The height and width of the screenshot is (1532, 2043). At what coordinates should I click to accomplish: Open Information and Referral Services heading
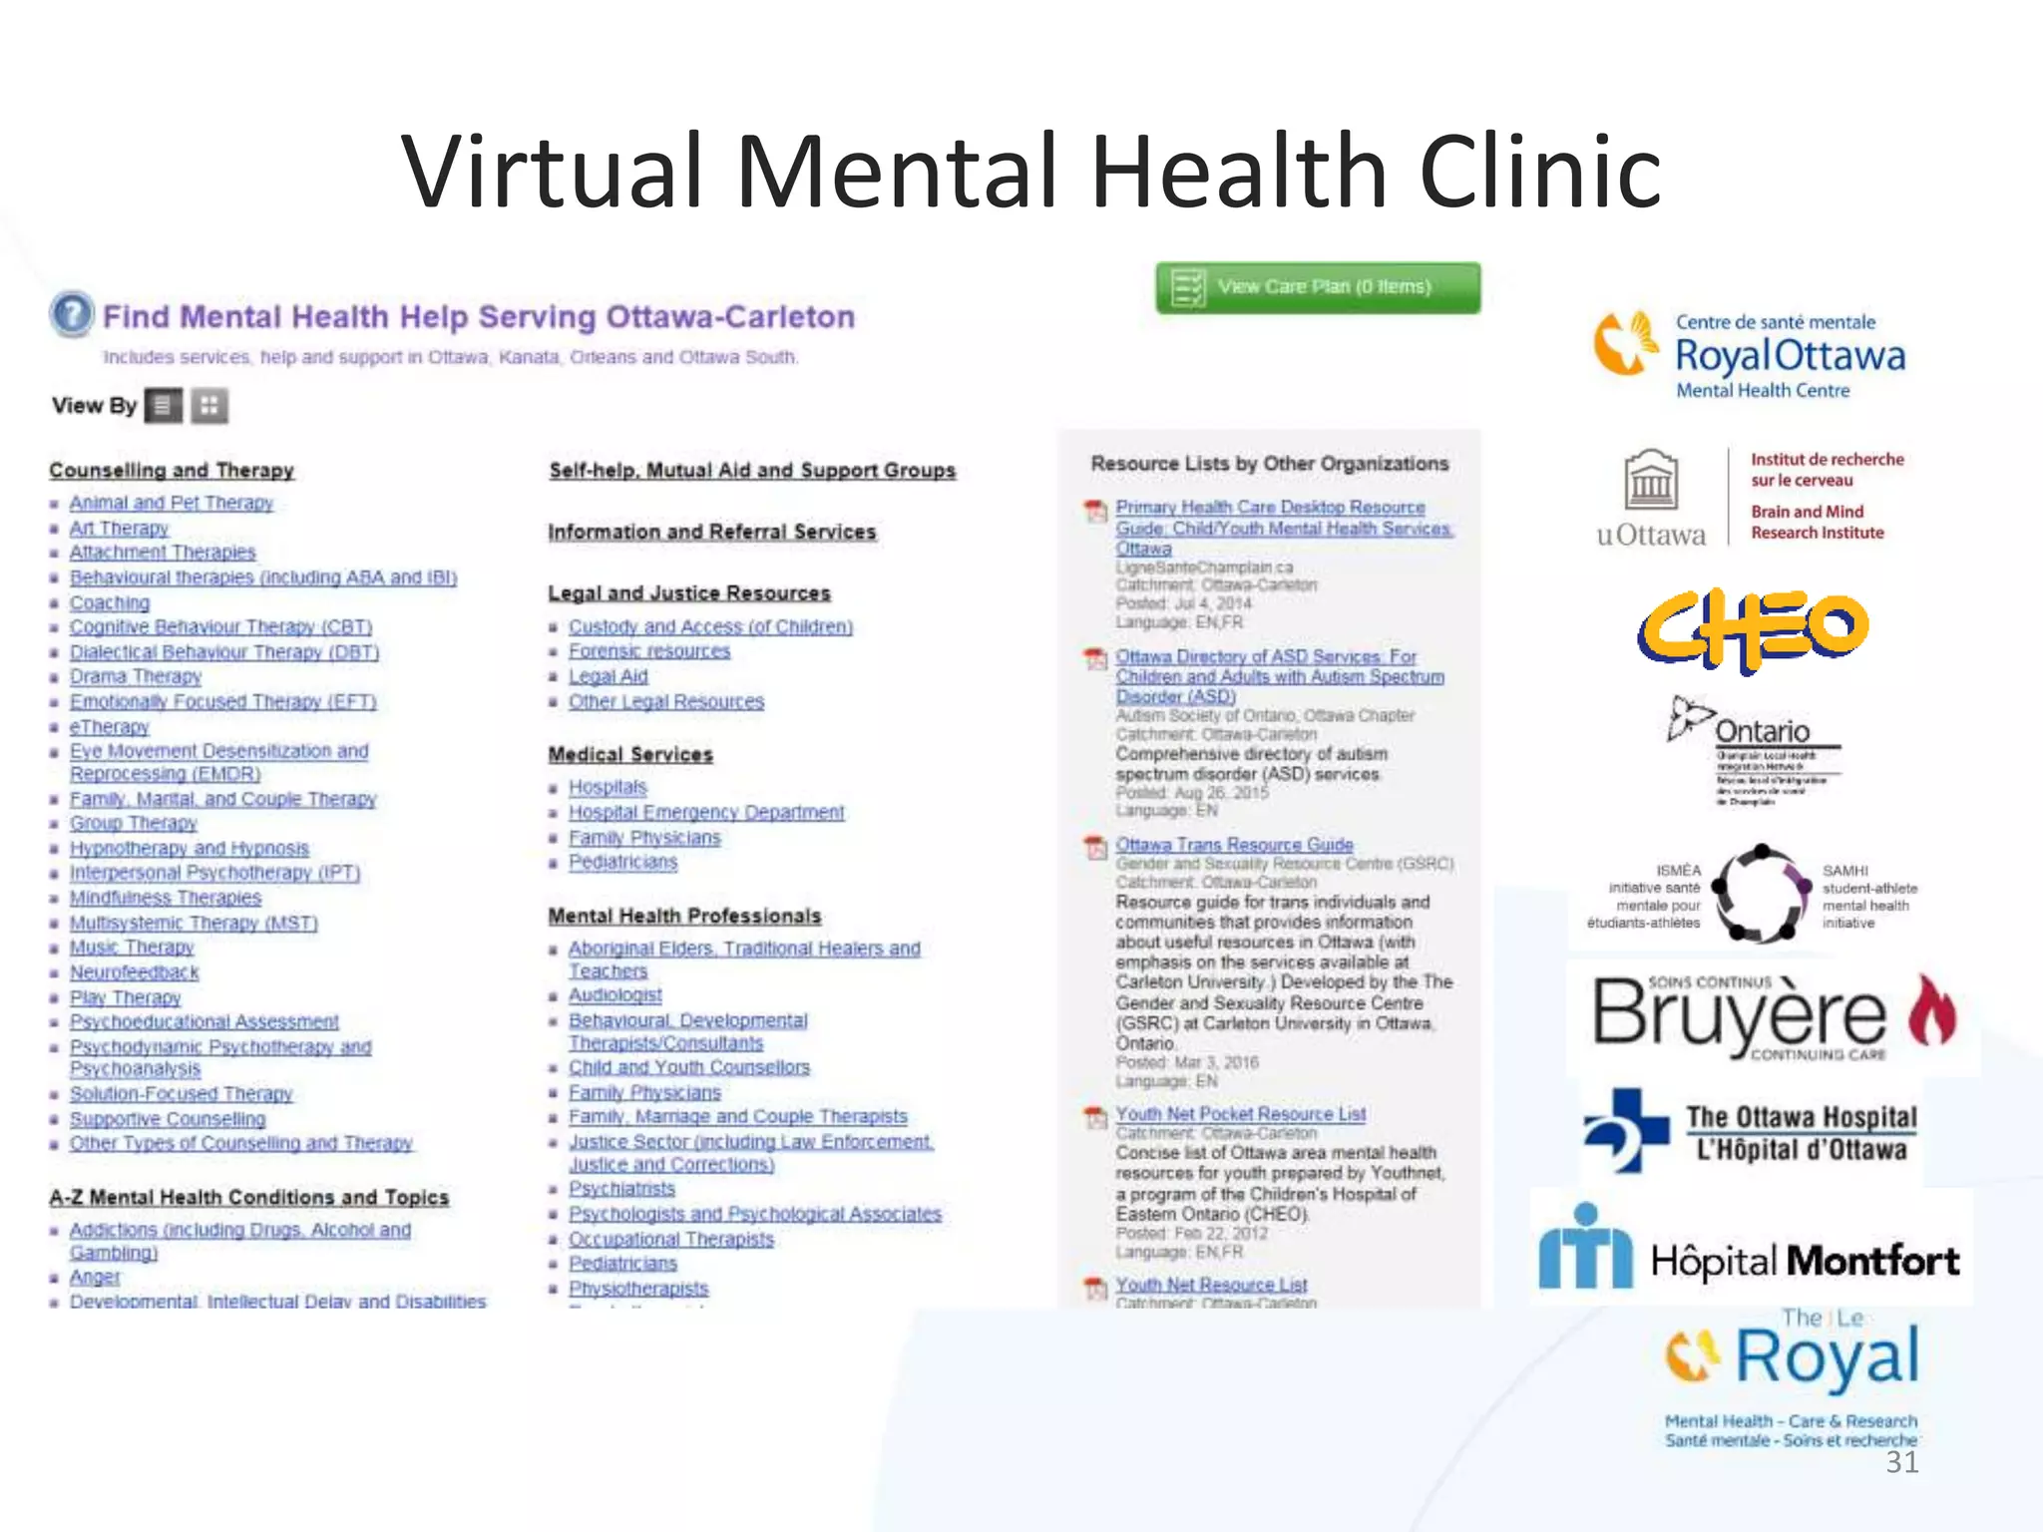click(712, 532)
